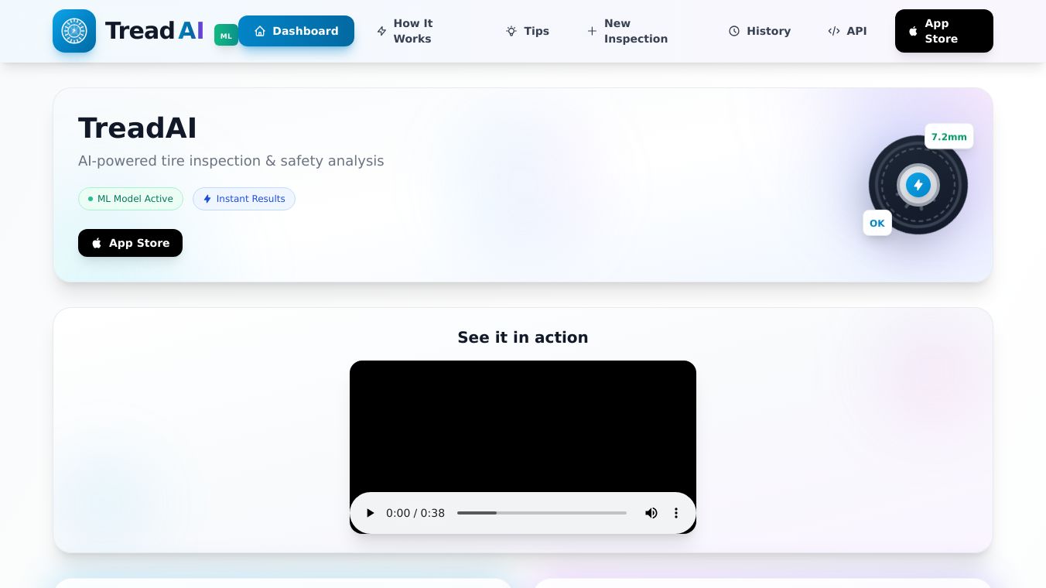Open video more options menu
Screen dimensions: 1046x588
676,513
